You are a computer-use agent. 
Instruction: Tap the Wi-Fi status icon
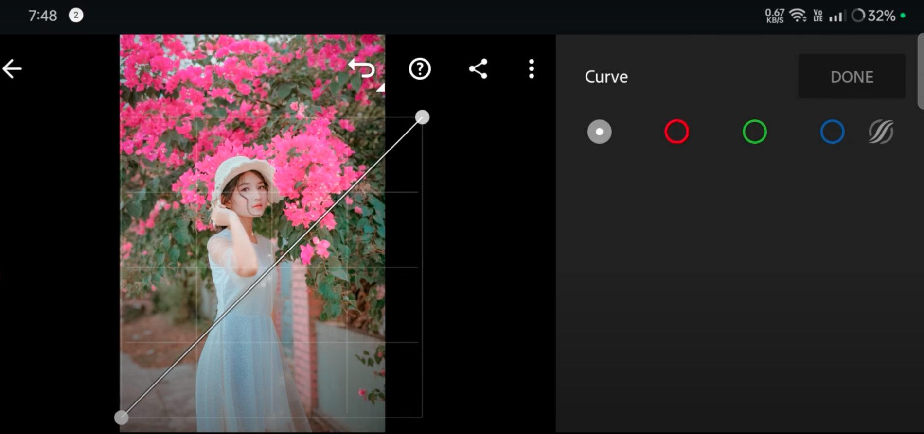click(798, 16)
